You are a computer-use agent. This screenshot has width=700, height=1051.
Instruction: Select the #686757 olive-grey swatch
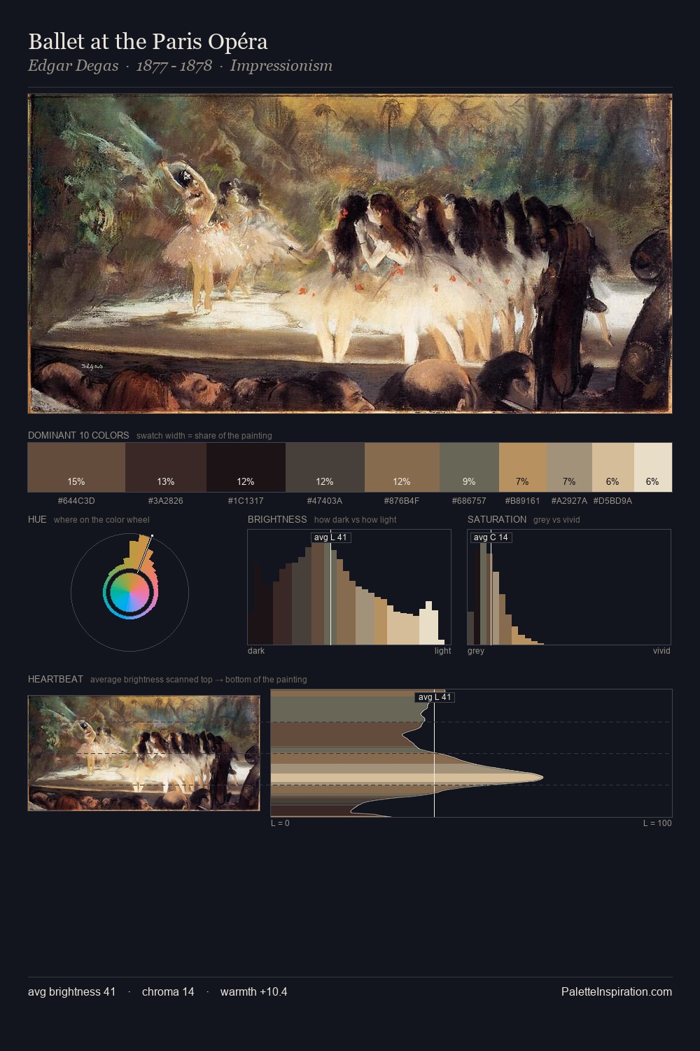coord(469,467)
